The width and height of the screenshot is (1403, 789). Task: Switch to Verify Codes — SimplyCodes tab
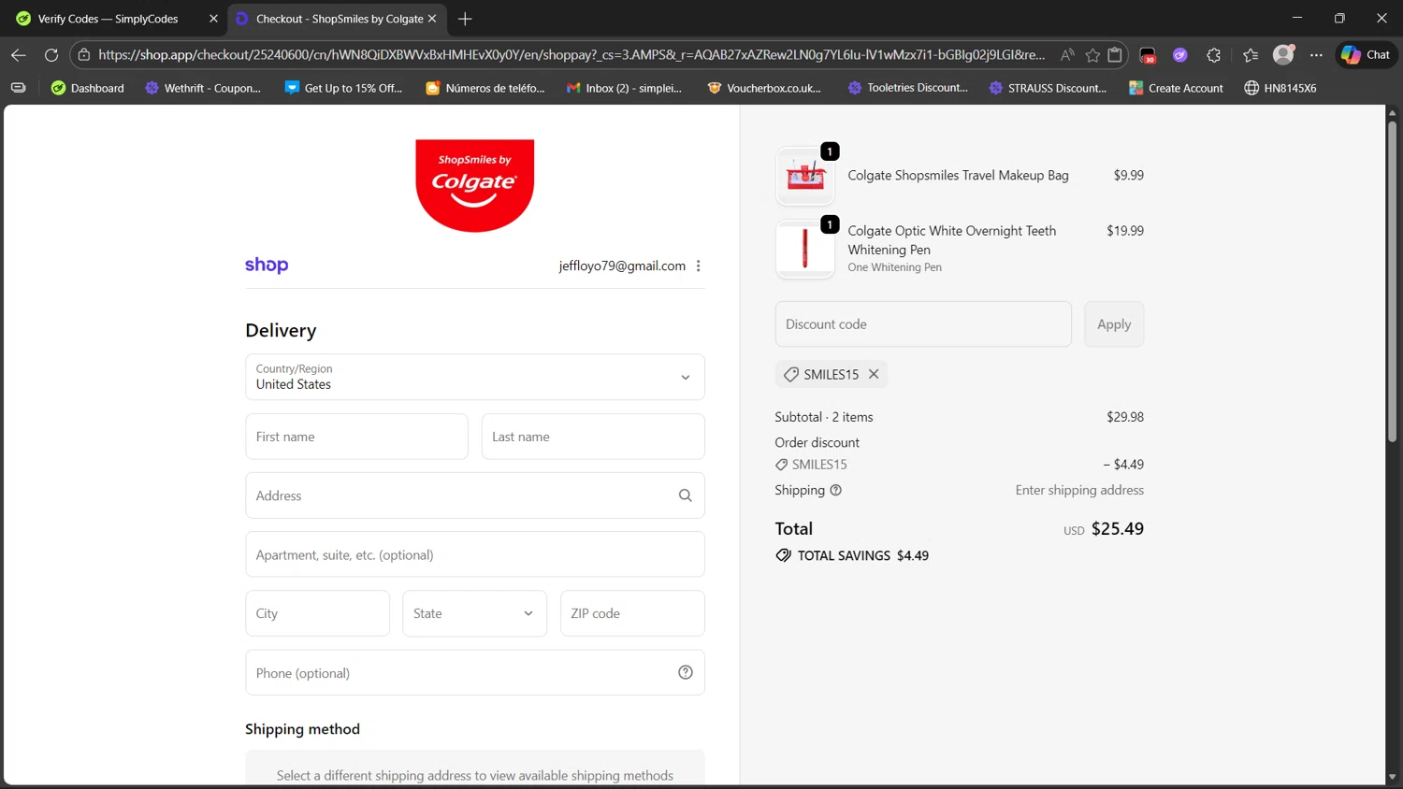coord(108,19)
